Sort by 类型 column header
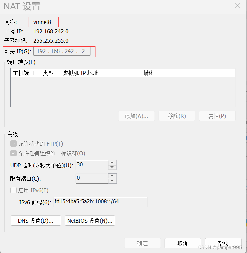The width and height of the screenshot is (247, 253). 51,73
